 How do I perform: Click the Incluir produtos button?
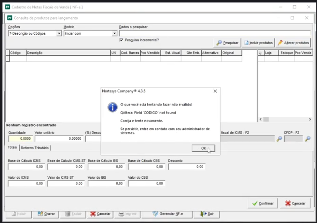tap(259, 43)
